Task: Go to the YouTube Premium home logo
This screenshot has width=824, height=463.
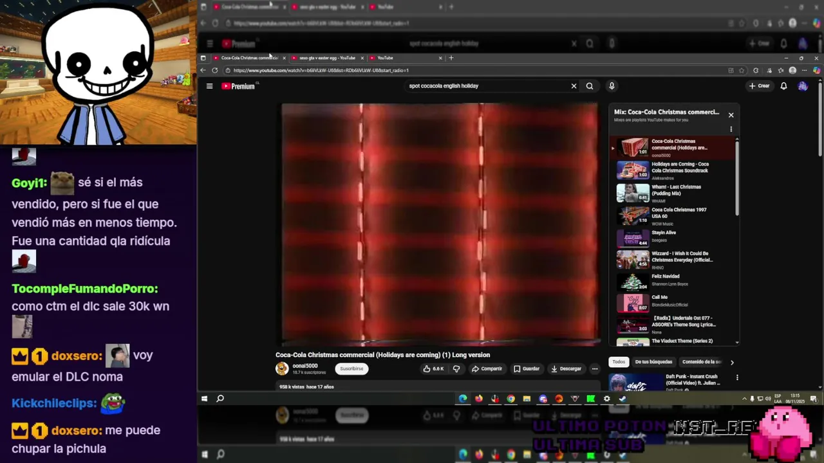Action: tap(239, 86)
